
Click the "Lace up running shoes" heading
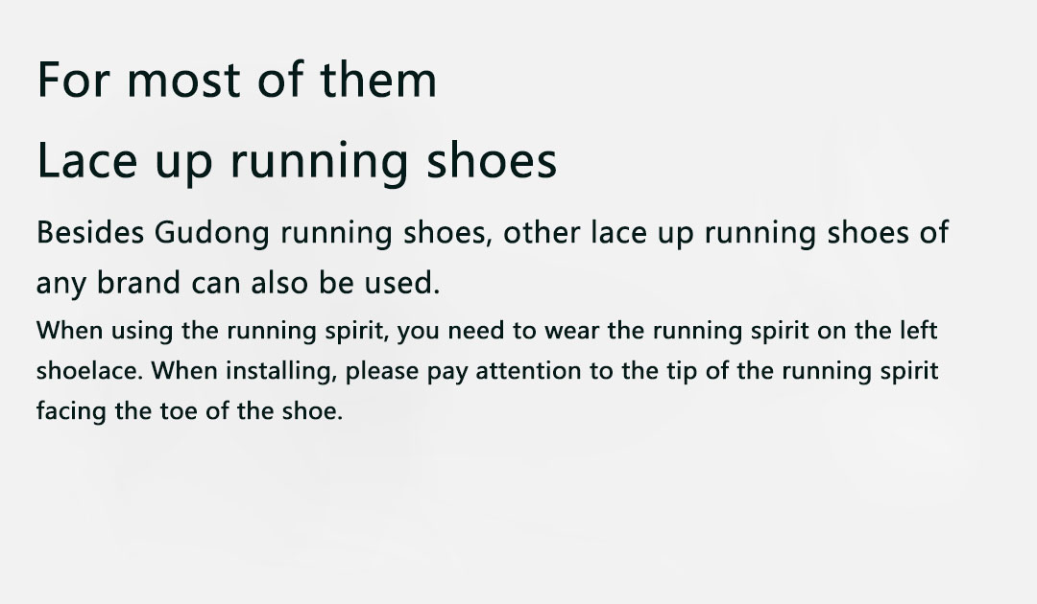pyautogui.click(x=297, y=162)
